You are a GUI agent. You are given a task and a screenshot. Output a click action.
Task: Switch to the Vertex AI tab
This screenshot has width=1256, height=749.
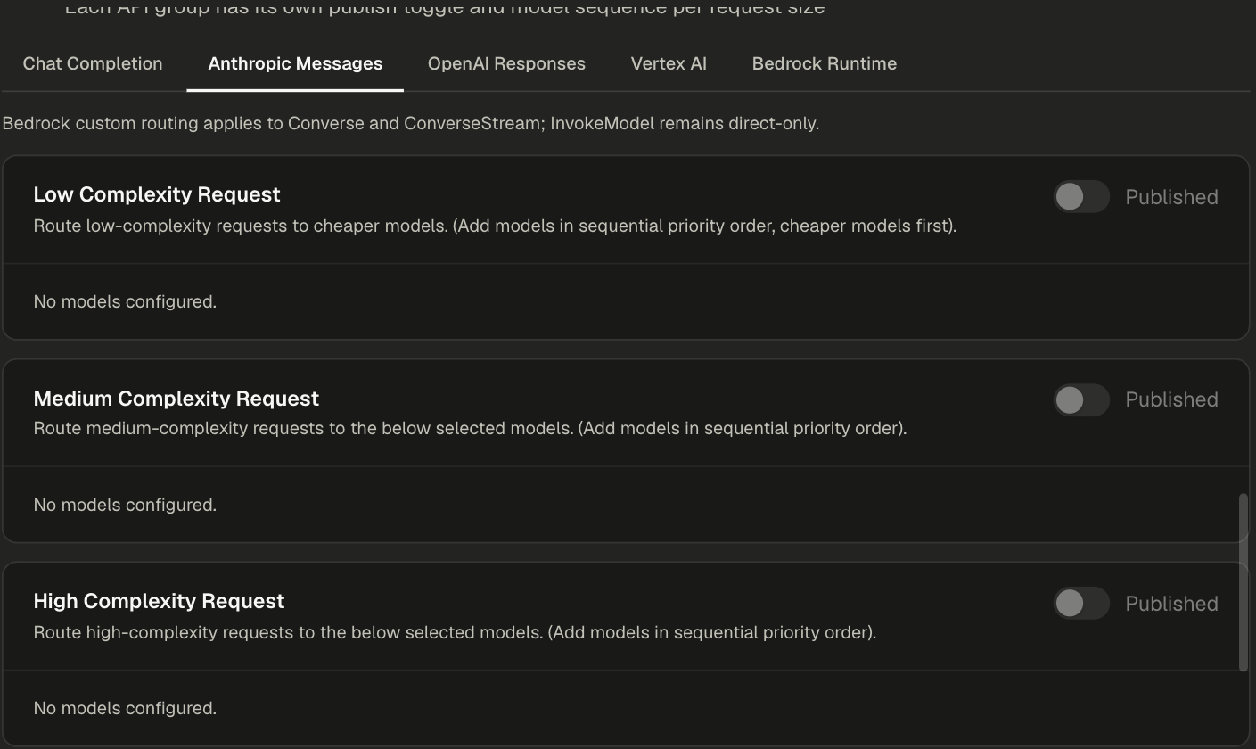pos(669,63)
